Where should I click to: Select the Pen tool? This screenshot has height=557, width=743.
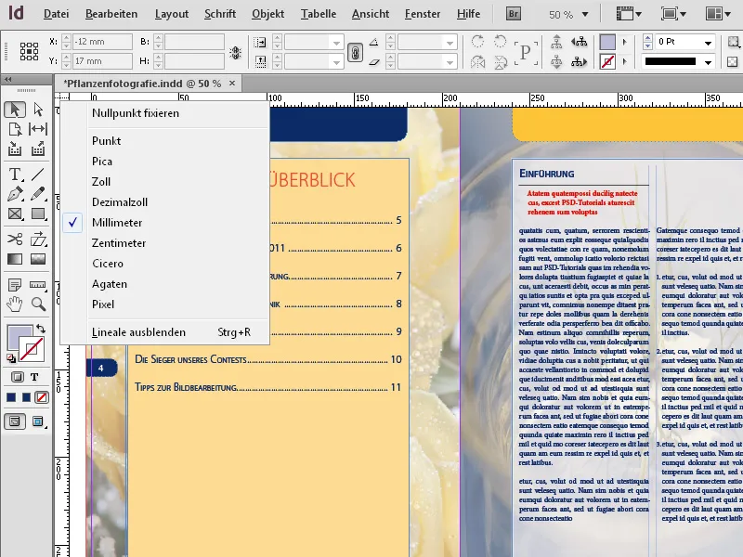point(15,194)
